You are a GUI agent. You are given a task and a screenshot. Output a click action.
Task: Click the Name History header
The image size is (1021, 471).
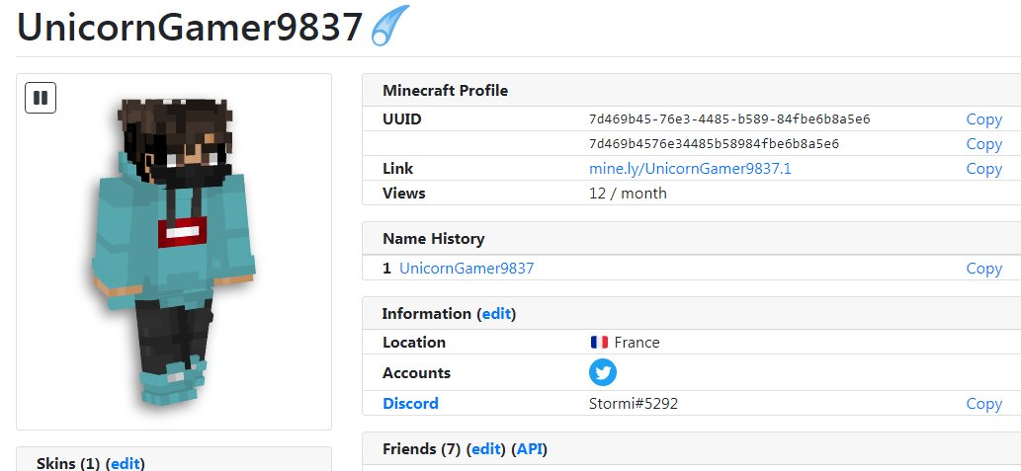point(434,239)
